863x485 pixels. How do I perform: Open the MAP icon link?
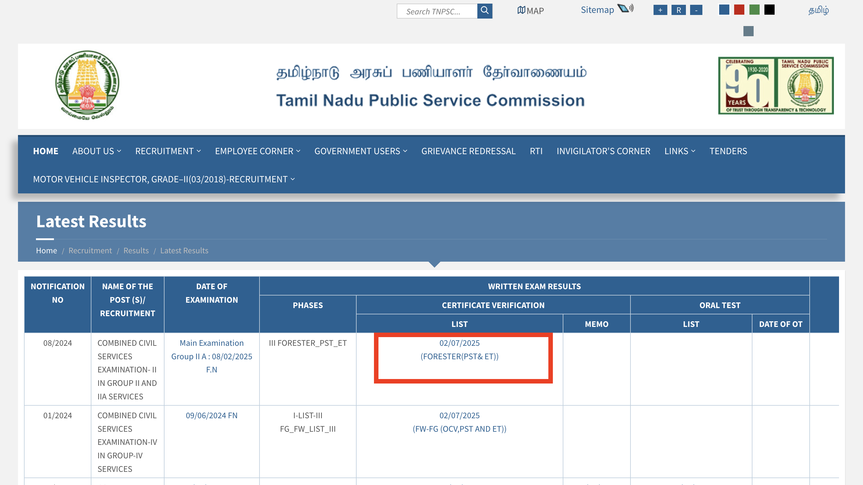pyautogui.click(x=530, y=11)
